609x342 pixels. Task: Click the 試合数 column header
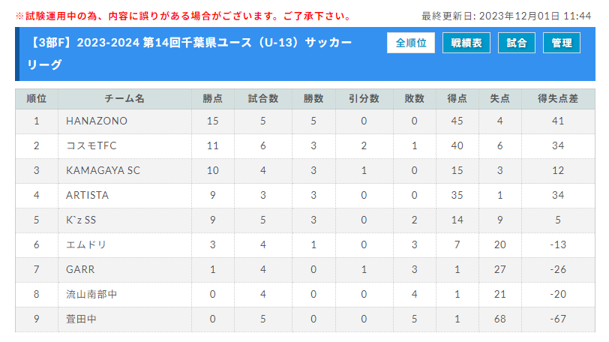tap(263, 99)
